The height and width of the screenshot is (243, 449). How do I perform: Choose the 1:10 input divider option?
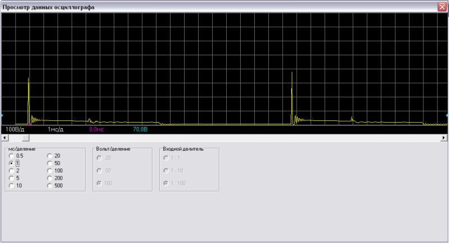[x=166, y=170]
